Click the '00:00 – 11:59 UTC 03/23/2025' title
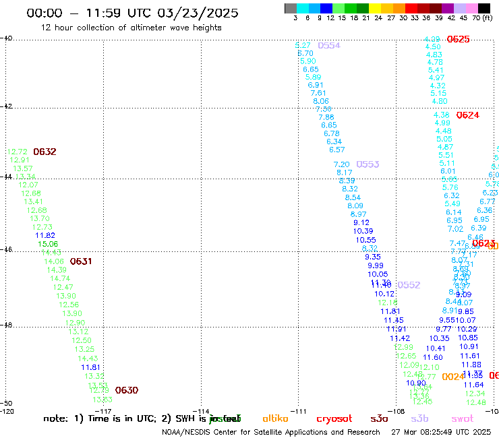The image size is (499, 438). [132, 13]
